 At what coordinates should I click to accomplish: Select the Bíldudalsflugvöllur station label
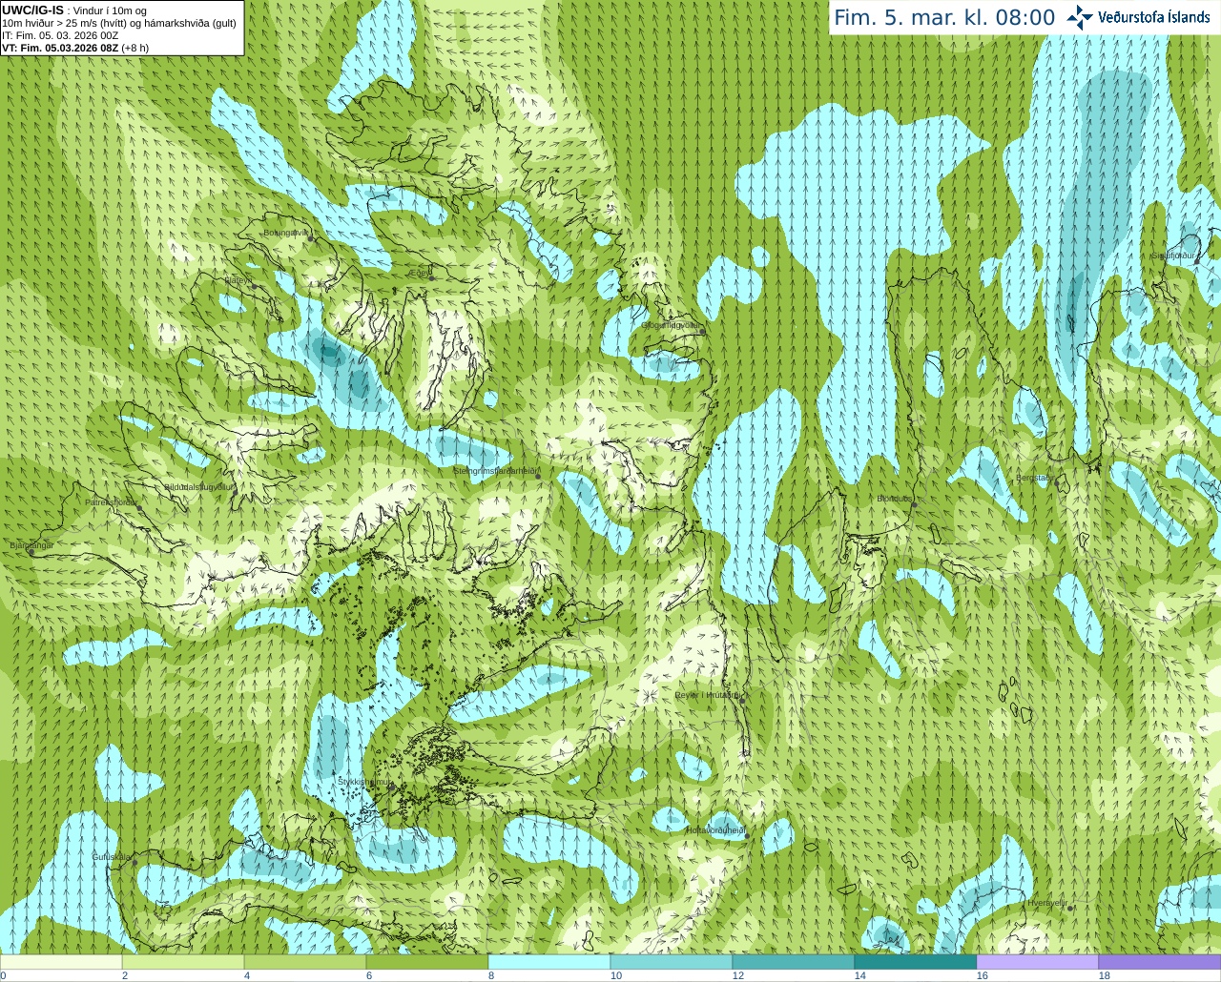[198, 486]
